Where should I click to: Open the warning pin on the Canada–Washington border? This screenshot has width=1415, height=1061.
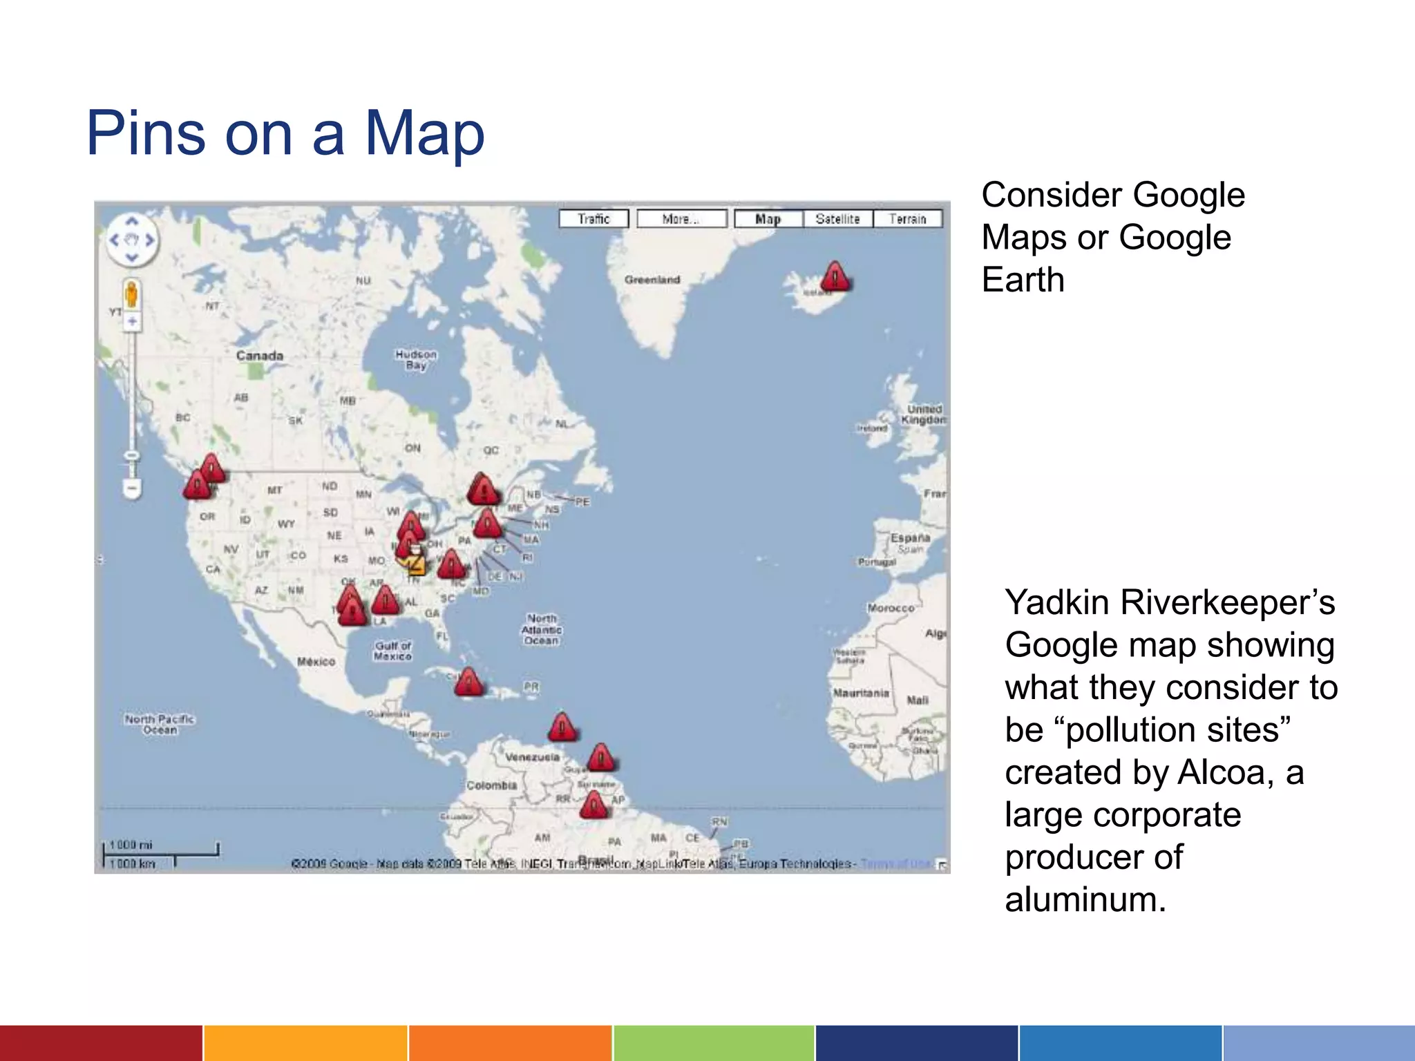(211, 468)
